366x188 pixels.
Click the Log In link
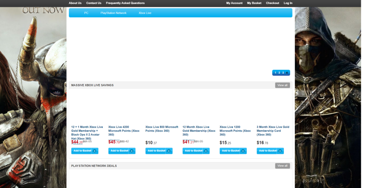(x=288, y=3)
